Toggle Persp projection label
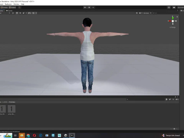 click(x=172, y=27)
